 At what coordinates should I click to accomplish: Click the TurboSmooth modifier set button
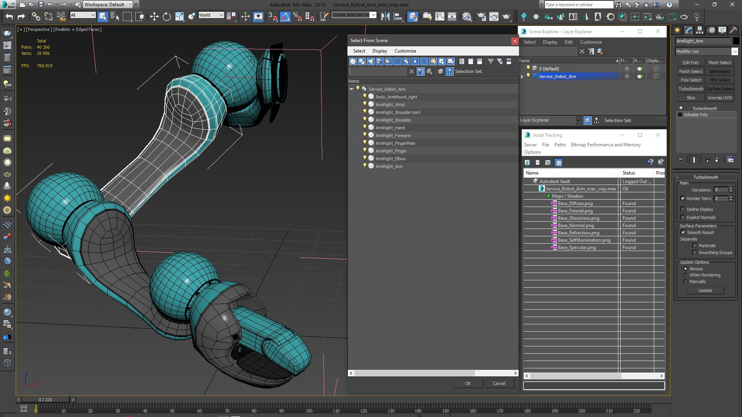[691, 89]
